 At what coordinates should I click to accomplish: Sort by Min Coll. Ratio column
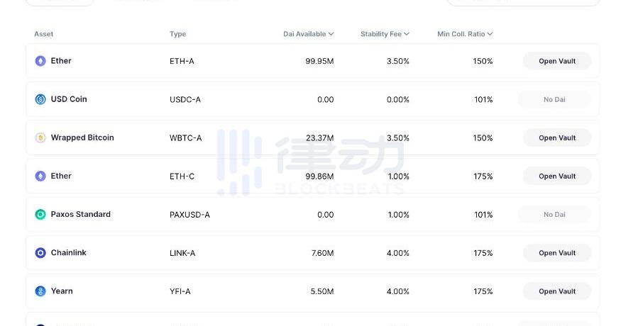[x=465, y=34]
